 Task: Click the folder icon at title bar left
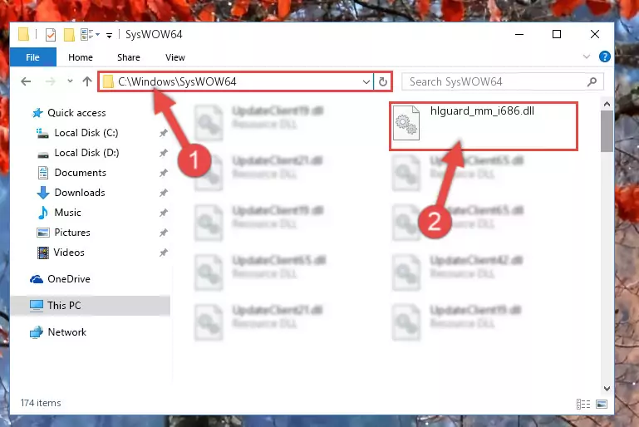point(23,34)
